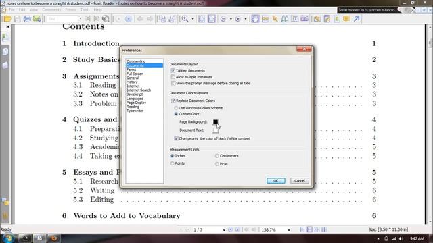Click the yellow Note comment icon
This screenshot has width=433, height=243.
(x=346, y=19)
